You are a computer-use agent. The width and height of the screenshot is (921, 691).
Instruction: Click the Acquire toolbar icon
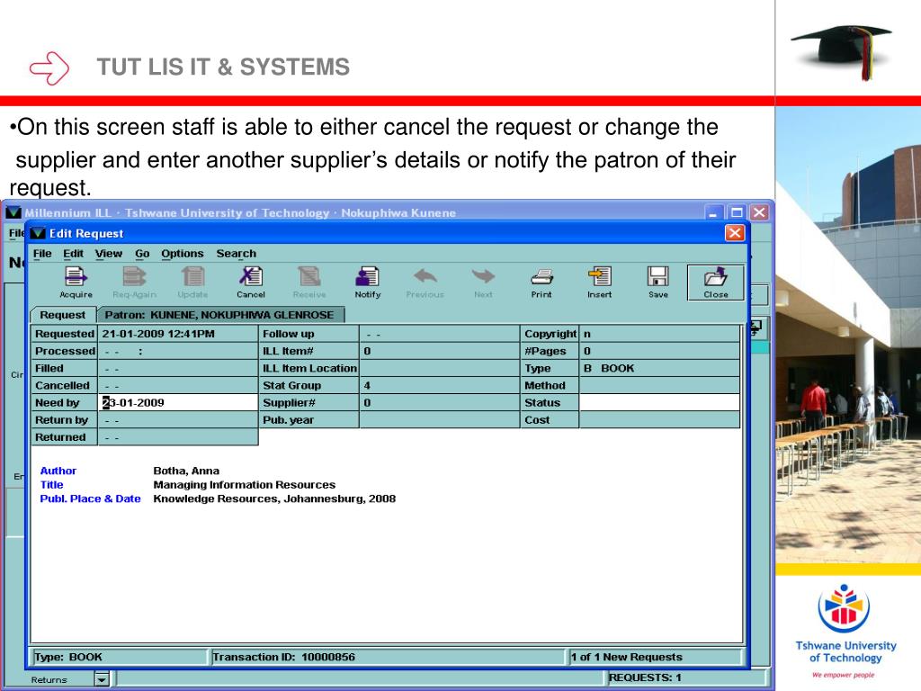pyautogui.click(x=76, y=282)
